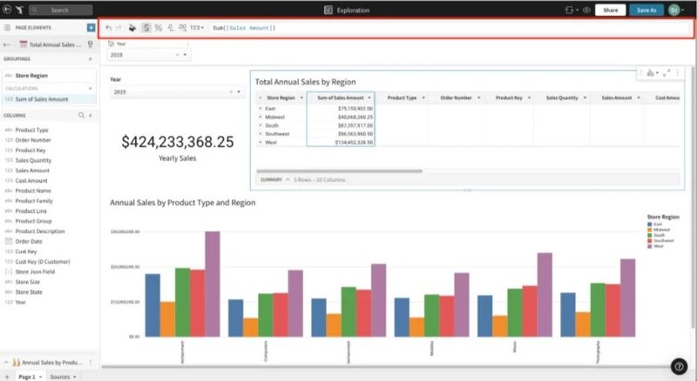Open the Sum of Sales Amount column menu
697x381 pixels.
[369, 97]
